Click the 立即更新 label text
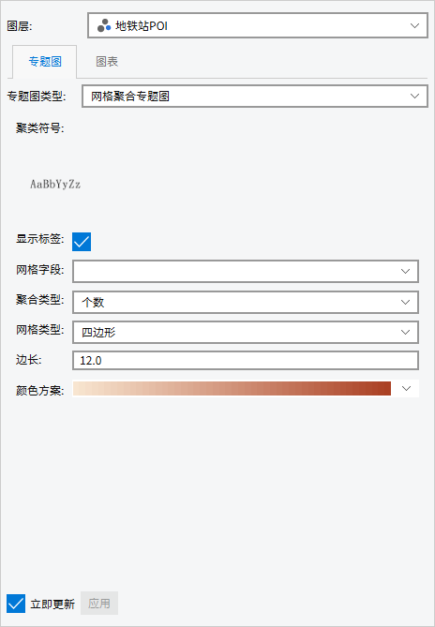The width and height of the screenshot is (435, 627). [x=52, y=604]
